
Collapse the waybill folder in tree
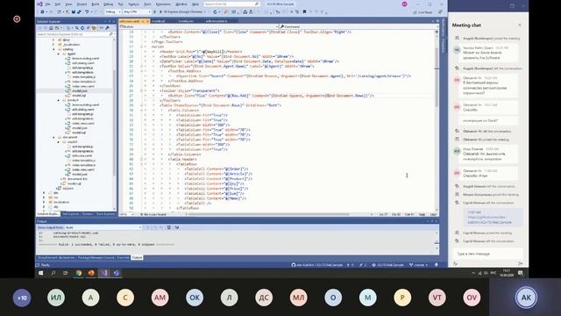tap(59, 141)
